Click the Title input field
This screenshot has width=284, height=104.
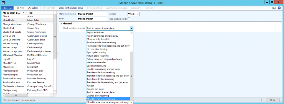tap(92, 19)
